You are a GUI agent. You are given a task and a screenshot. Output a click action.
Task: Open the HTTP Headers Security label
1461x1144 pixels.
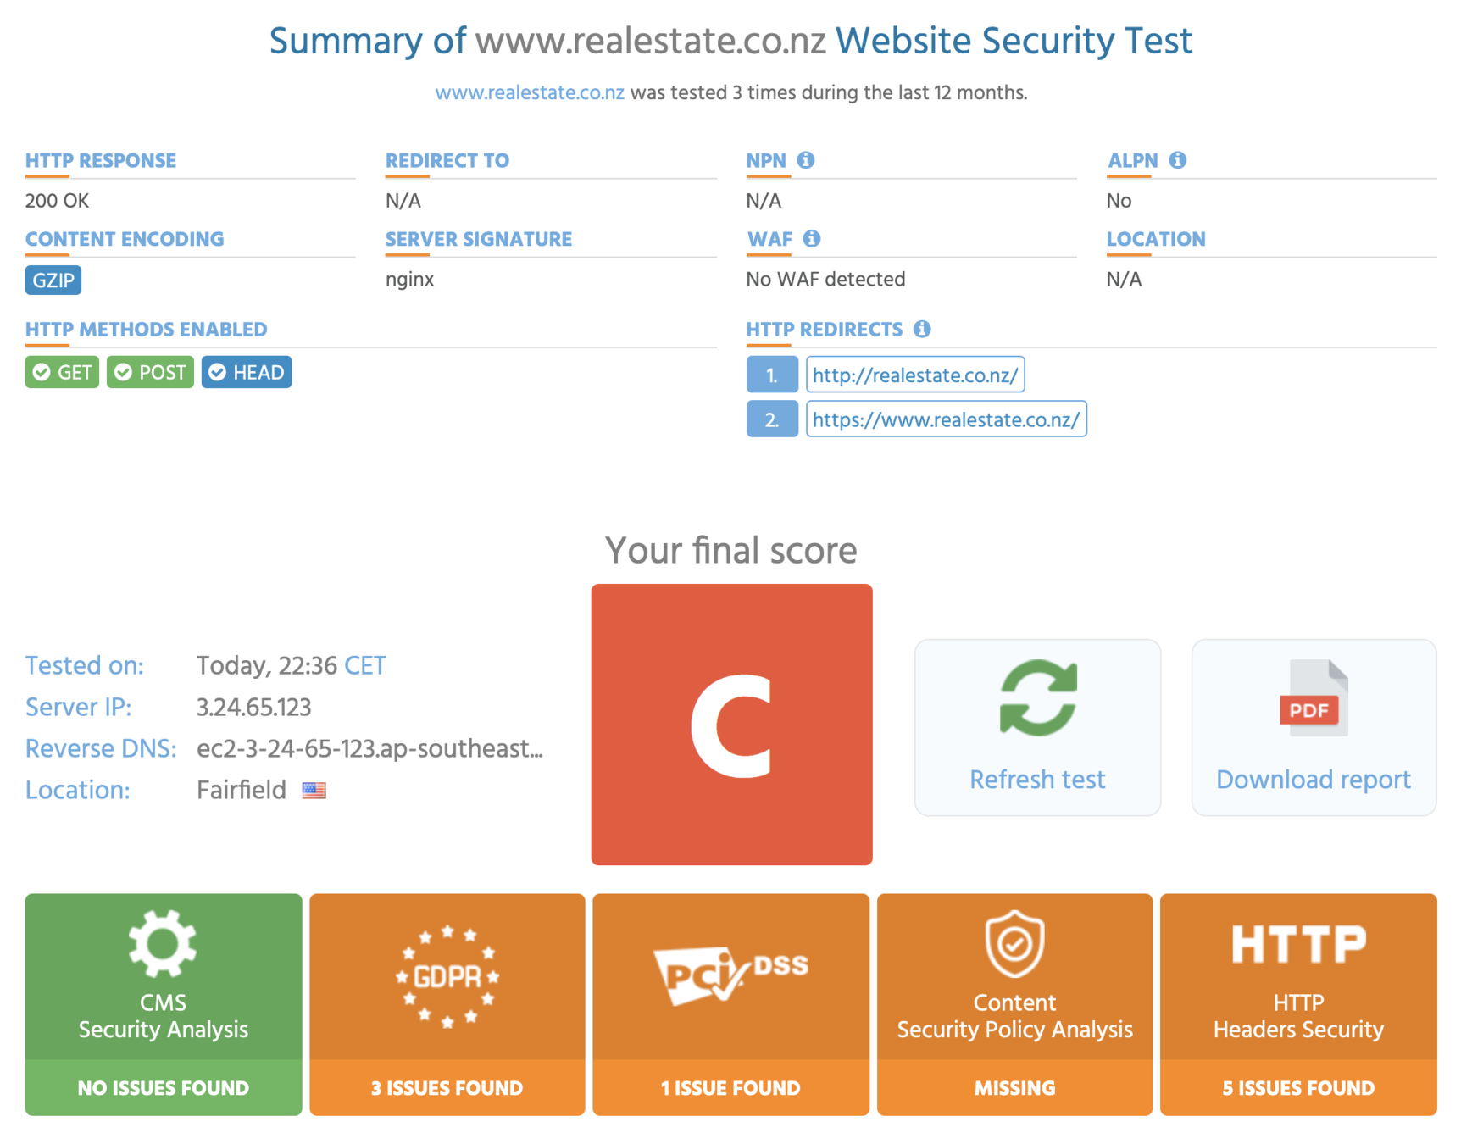[x=1298, y=1015]
